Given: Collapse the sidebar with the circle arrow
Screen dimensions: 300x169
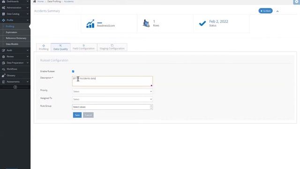Looking at the screenshot, I should 15,87.
